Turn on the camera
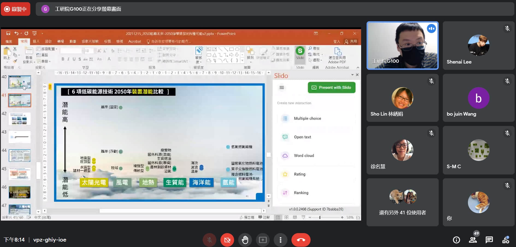 click(x=227, y=240)
